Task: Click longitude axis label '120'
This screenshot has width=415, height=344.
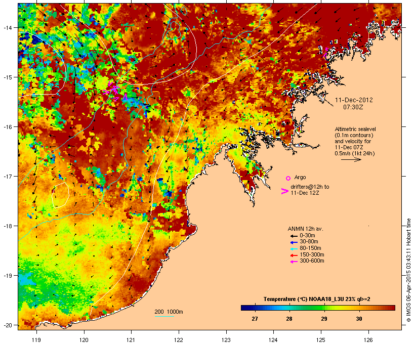Action: pos(84,340)
